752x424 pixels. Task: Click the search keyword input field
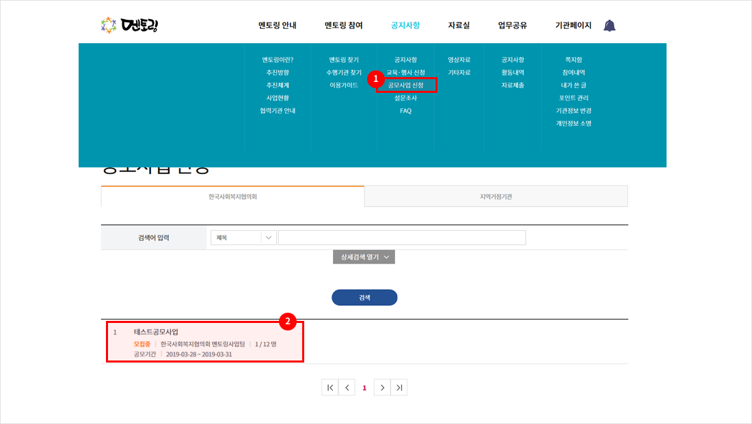pos(401,238)
